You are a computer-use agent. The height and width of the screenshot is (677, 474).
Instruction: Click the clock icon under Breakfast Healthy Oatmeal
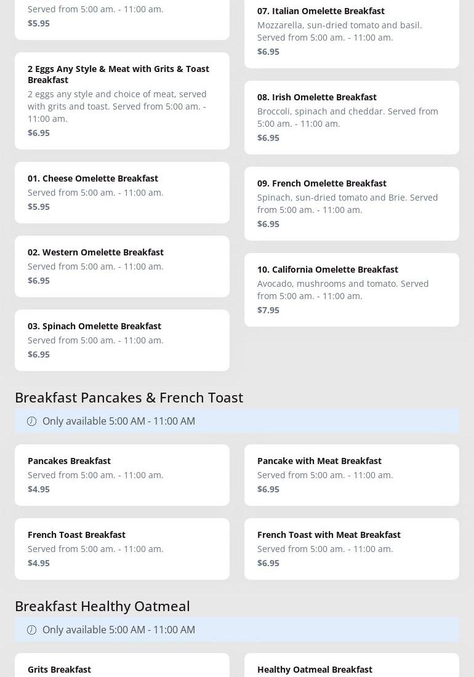click(x=31, y=630)
